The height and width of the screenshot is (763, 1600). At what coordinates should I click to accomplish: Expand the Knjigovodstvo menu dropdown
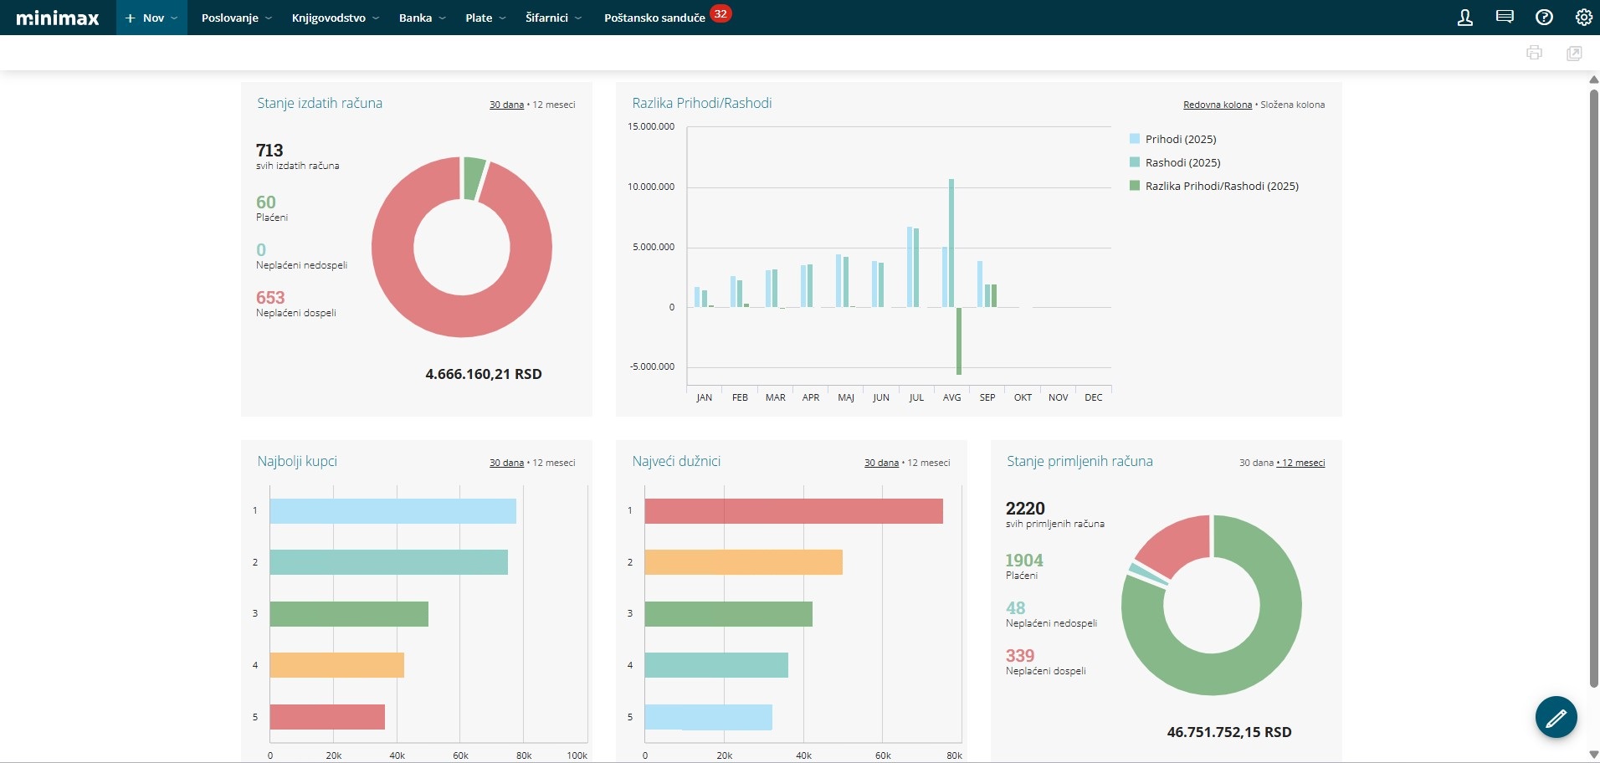coord(335,18)
